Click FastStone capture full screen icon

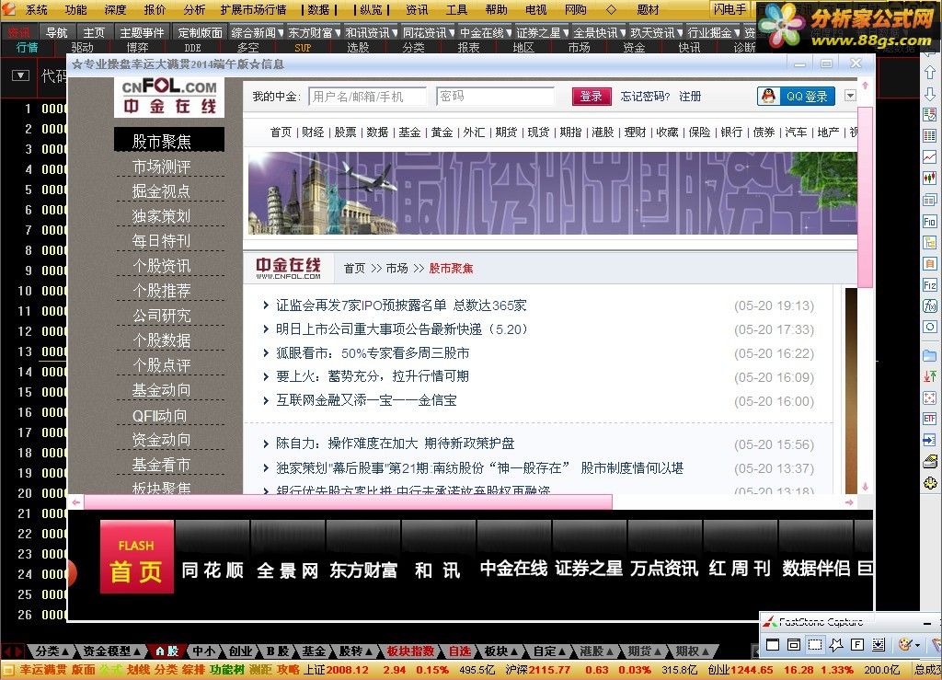pos(857,644)
